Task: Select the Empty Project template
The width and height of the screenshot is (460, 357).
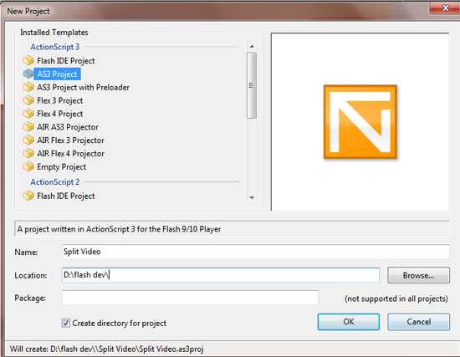Action: click(x=61, y=167)
